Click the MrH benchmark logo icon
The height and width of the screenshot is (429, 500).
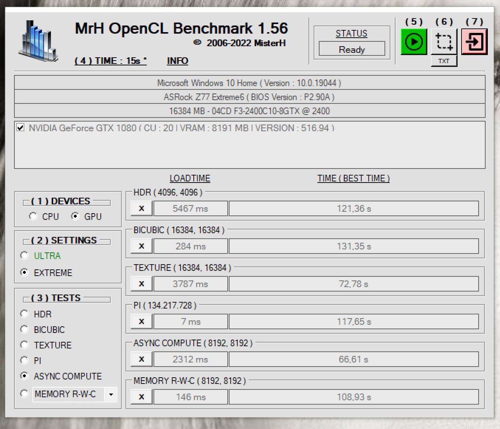(38, 41)
